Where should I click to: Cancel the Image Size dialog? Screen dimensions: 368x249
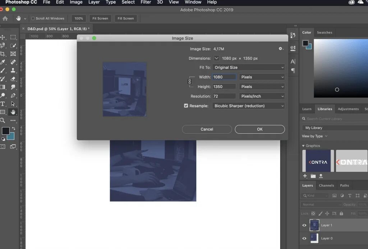point(207,129)
